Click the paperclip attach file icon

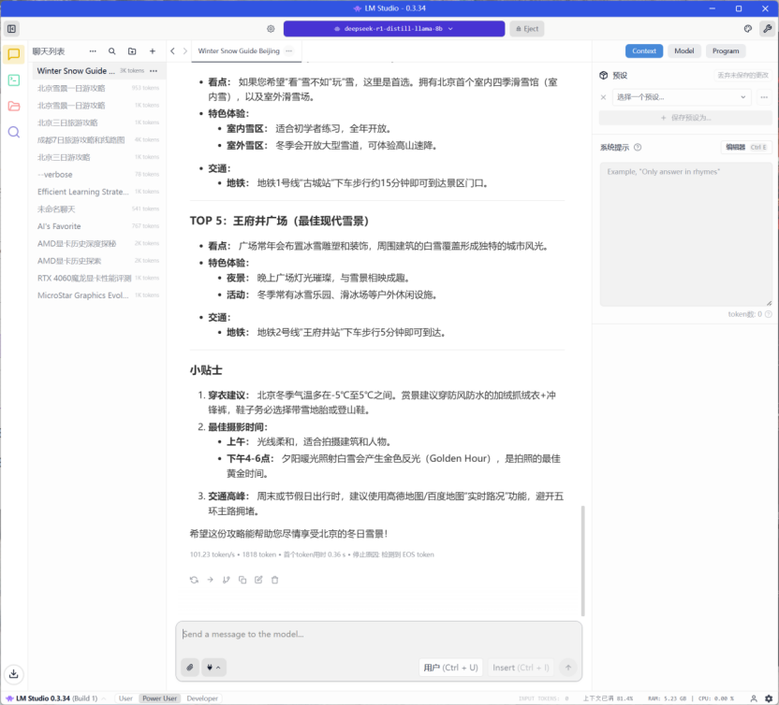190,668
